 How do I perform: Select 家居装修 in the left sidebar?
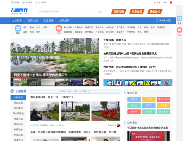(18, 129)
